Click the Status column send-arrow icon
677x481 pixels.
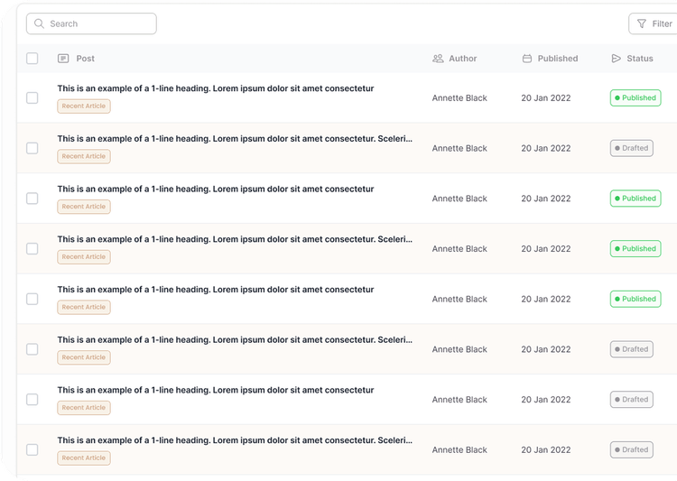(x=617, y=59)
